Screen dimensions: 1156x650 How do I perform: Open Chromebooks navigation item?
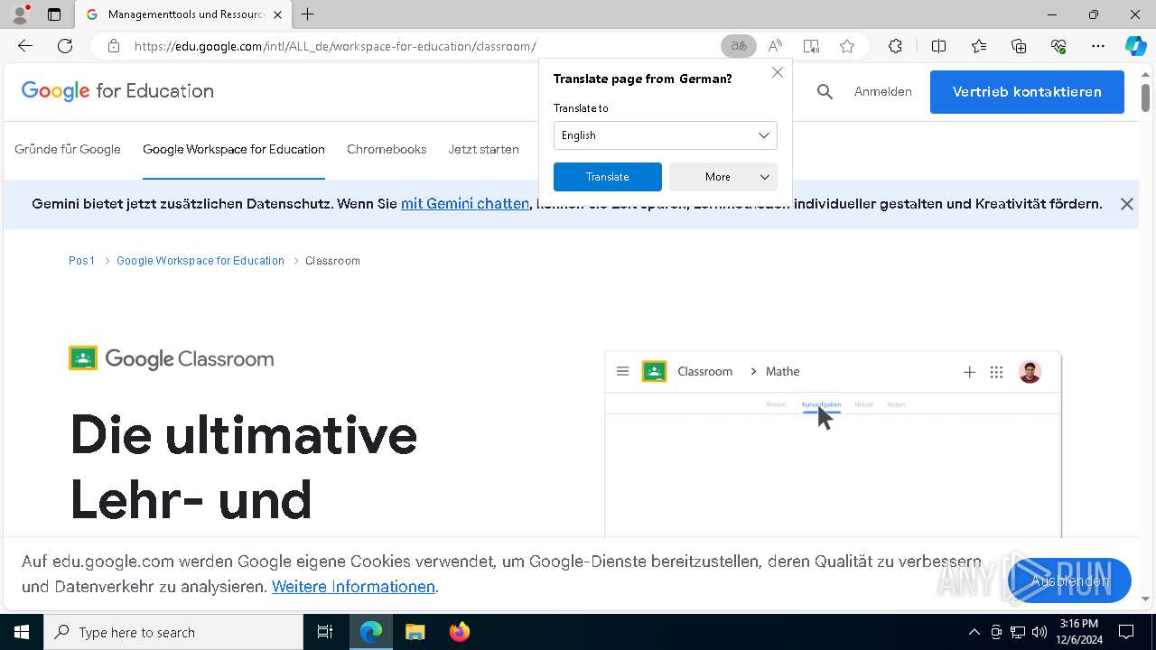(x=387, y=149)
